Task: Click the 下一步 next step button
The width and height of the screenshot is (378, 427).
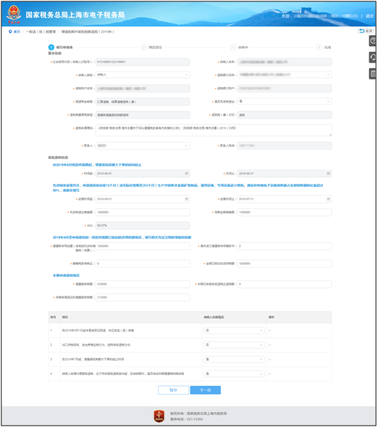Action: [205, 390]
